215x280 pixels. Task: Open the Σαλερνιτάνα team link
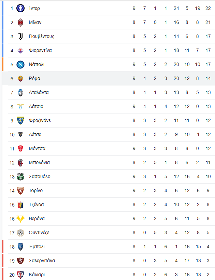point(42,261)
